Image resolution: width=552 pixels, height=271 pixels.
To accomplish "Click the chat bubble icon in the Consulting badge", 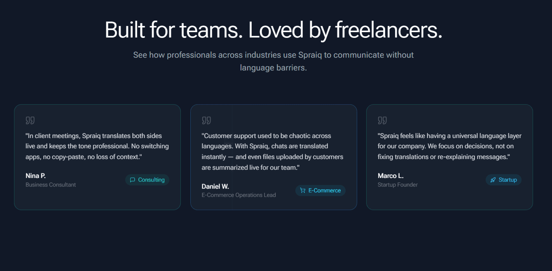I will [x=132, y=180].
